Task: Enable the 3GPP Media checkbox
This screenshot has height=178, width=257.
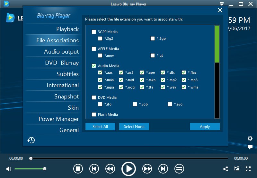Action: point(94,32)
